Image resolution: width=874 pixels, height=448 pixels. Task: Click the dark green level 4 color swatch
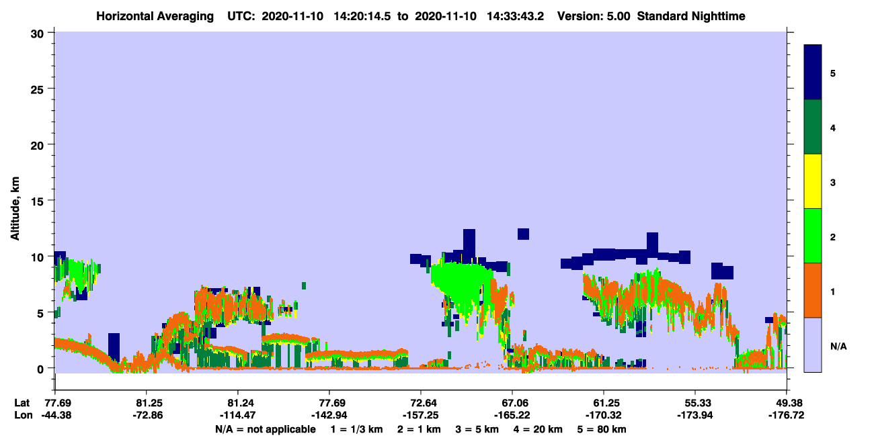pyautogui.click(x=813, y=127)
